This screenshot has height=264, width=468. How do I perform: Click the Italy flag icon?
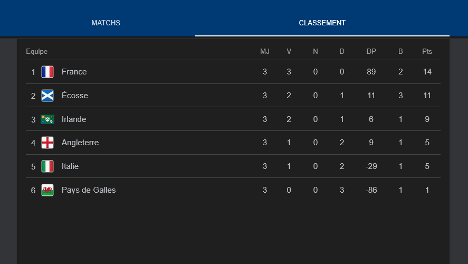(x=47, y=166)
